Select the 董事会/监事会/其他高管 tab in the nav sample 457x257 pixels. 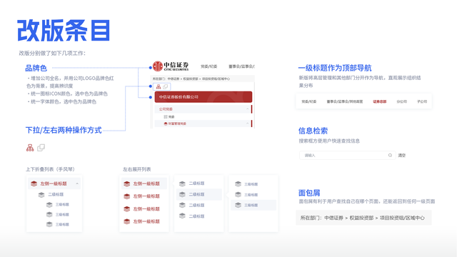pos(345,101)
